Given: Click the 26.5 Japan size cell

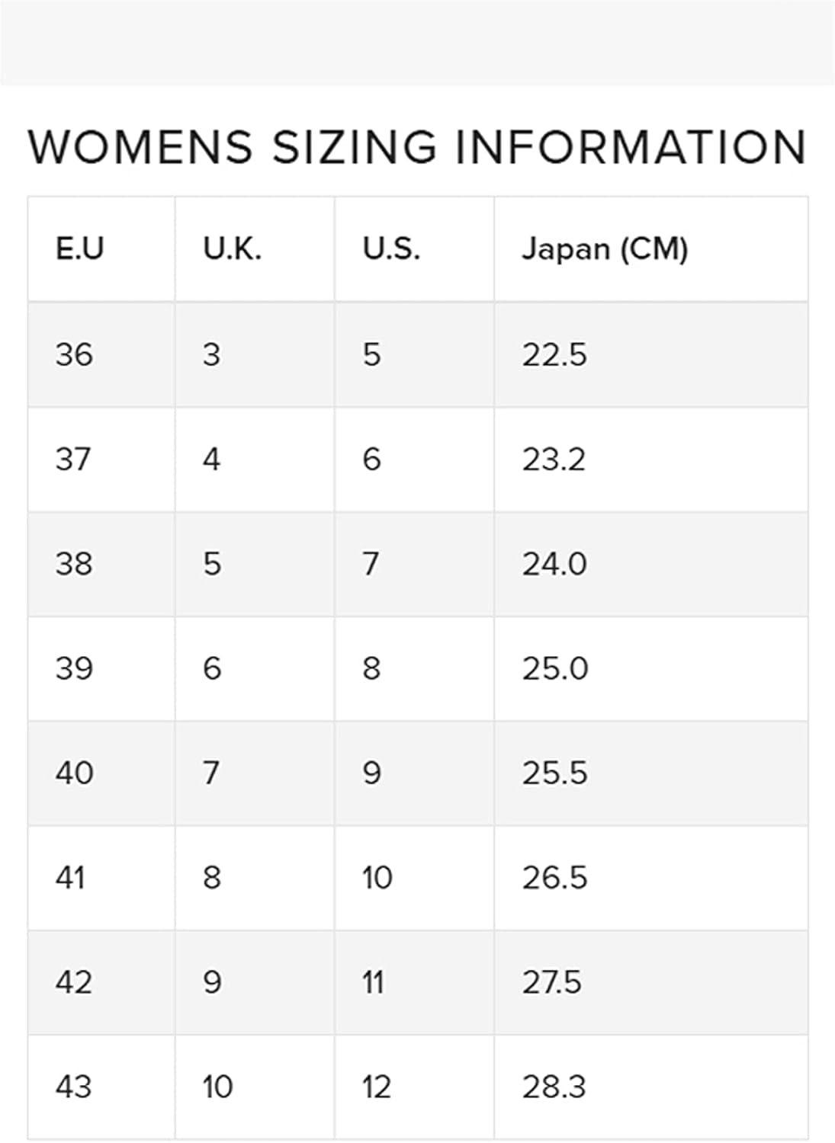Looking at the screenshot, I should [554, 878].
